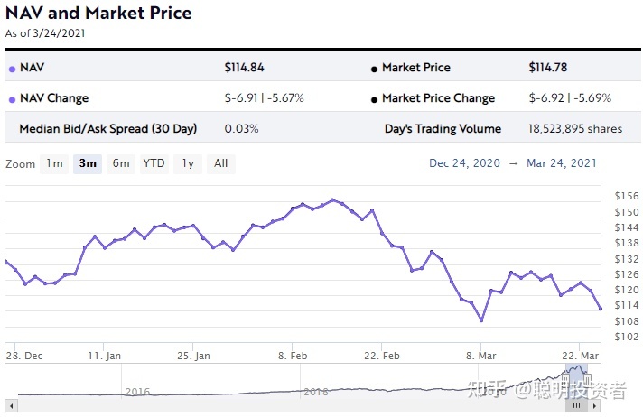
Task: Click the last data point on the chart line
Action: [x=601, y=309]
